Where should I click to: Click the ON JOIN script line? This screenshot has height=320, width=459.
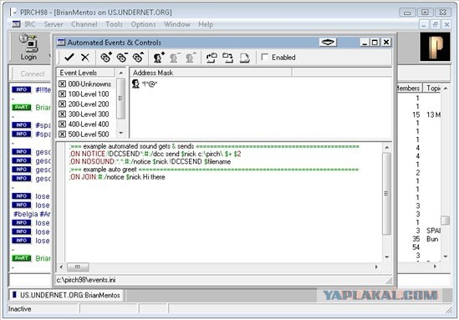tap(117, 177)
